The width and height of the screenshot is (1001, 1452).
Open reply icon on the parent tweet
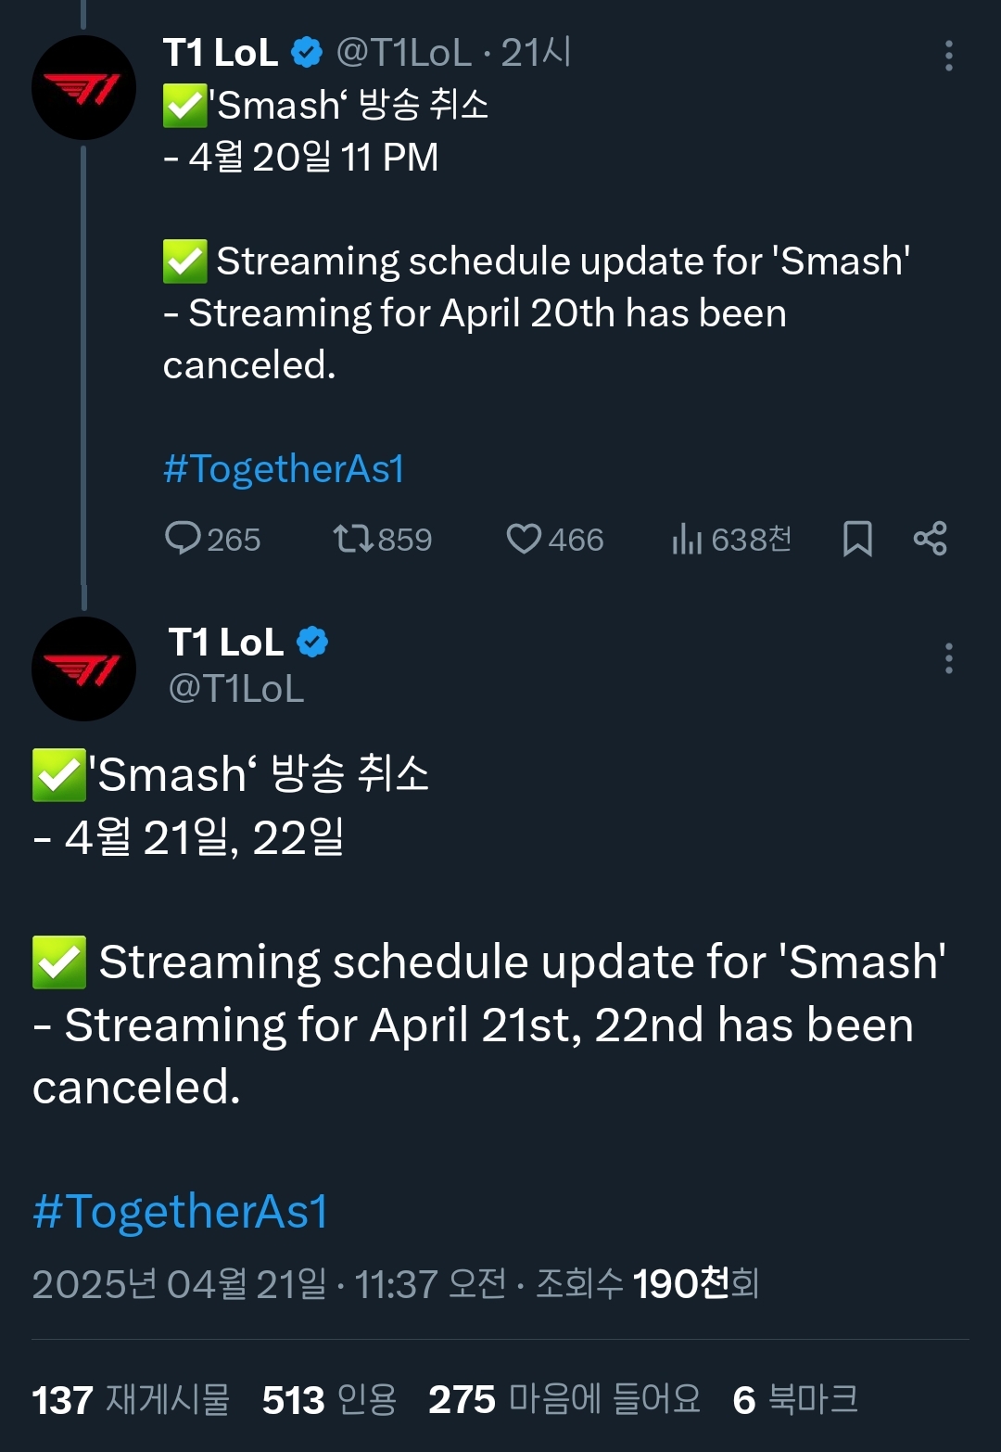(x=184, y=538)
